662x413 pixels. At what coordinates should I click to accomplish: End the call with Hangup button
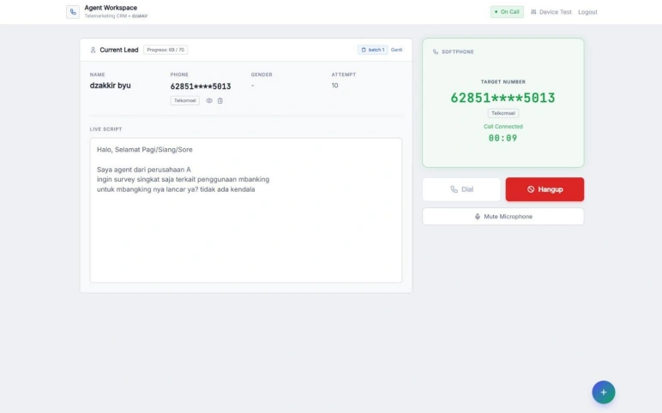pyautogui.click(x=545, y=189)
